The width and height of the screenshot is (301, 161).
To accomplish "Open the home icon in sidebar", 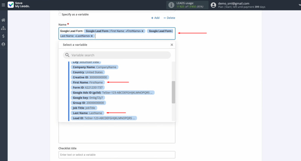I will coord(3,20).
